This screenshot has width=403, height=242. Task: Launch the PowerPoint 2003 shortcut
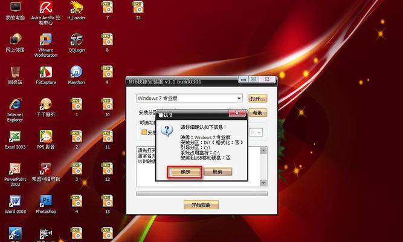(15, 175)
